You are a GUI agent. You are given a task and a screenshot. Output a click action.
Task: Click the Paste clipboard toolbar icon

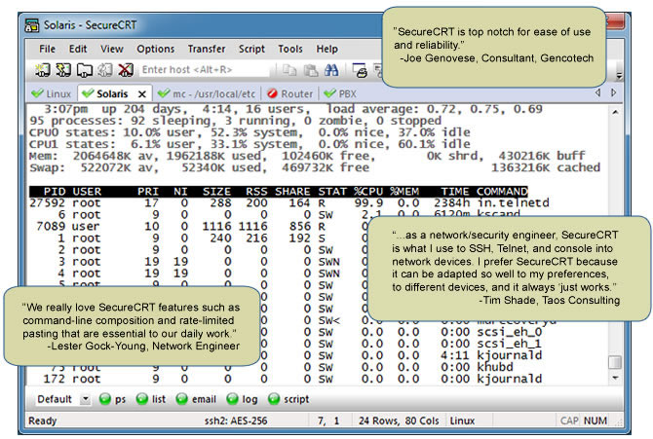pyautogui.click(x=311, y=70)
